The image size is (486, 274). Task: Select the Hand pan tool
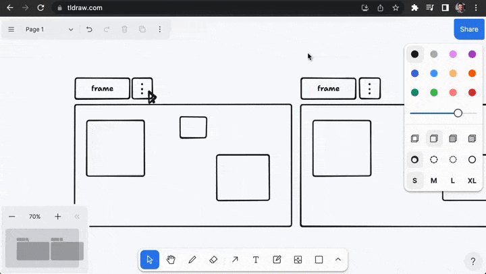[x=171, y=260]
